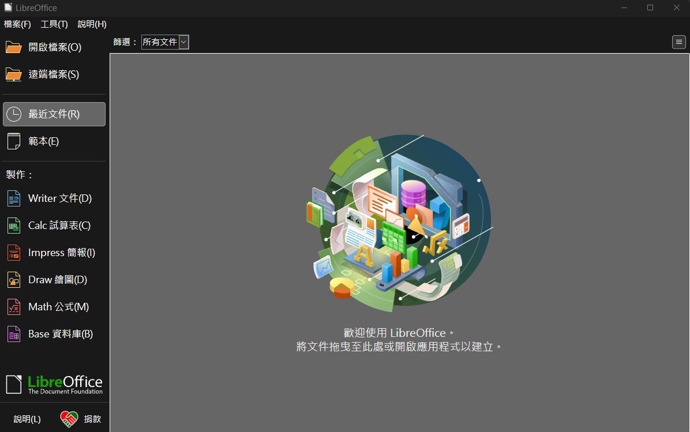This screenshot has width=690, height=432.
Task: Open the 工具(T) menu
Action: (54, 24)
